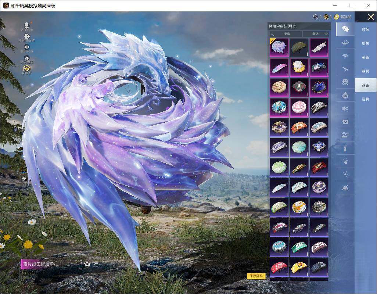The image size is (377, 294).
Task: Switch to the 枪械 tab
Action: click(x=366, y=43)
